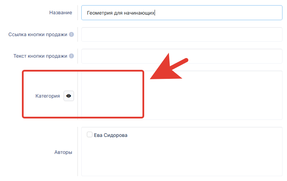The width and height of the screenshot is (287, 181).
Task: Click the Авторы label text
Action: tap(63, 152)
